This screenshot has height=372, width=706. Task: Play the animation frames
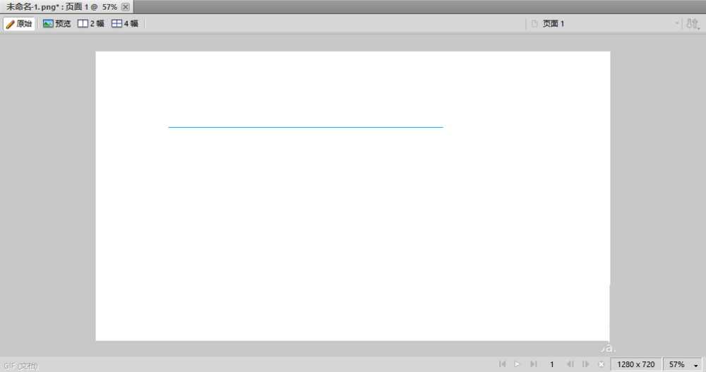[517, 364]
